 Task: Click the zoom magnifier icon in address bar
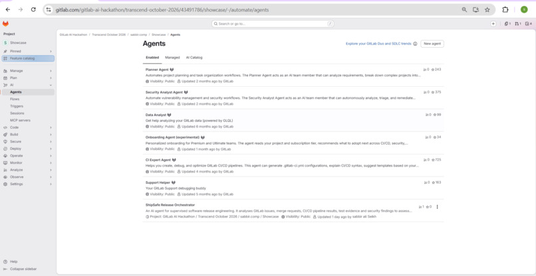(464, 10)
